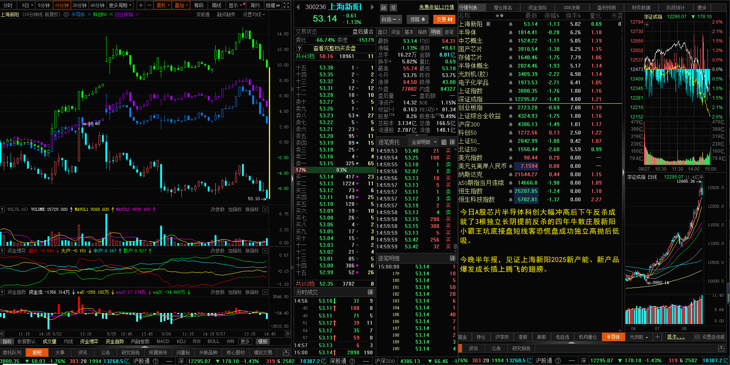Select the 逐笔 tab in quote panel
Viewport: 730px width, 365px height.
click(x=449, y=32)
